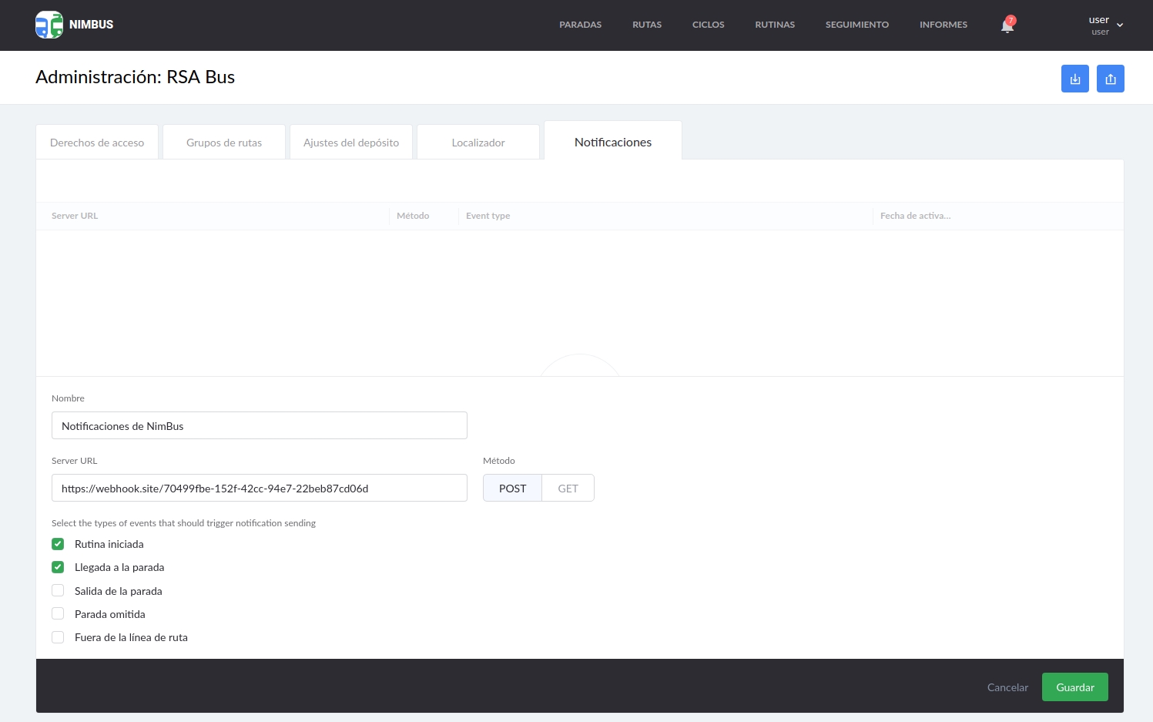The height and width of the screenshot is (722, 1153).
Task: Switch to the Grupos de rutas tab
Action: pos(223,142)
